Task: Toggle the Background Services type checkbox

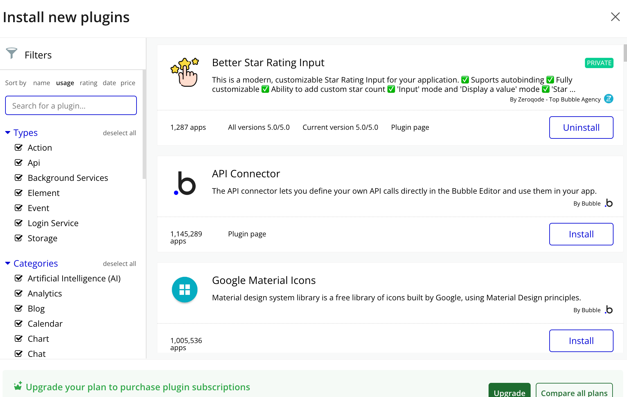Action: click(x=19, y=178)
